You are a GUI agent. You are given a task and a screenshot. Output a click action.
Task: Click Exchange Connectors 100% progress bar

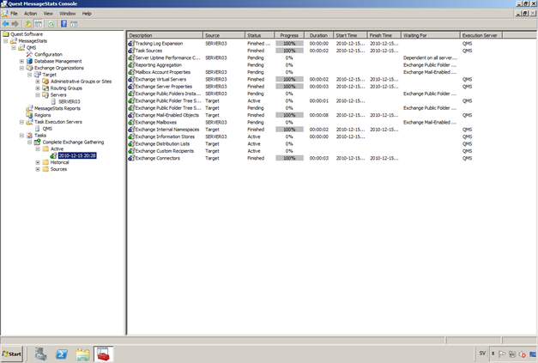[x=289, y=158]
